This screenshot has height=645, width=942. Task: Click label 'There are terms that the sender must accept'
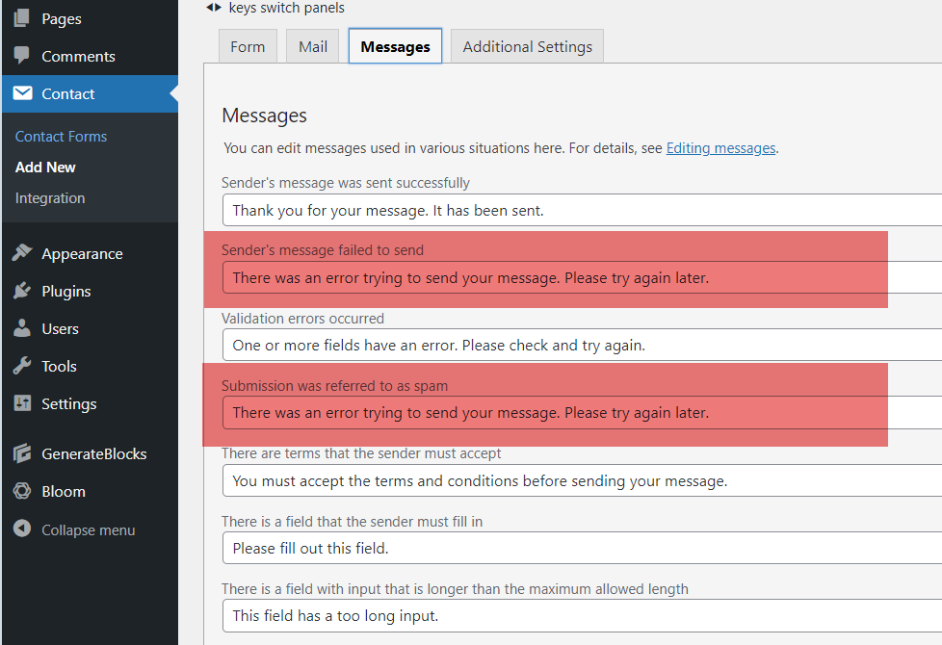click(x=361, y=453)
